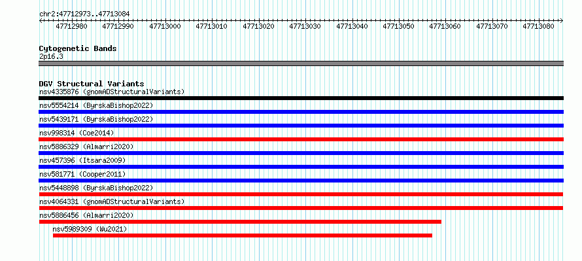This screenshot has width=582, height=261.
Task: Click ruler position 47713060
Action: (445, 26)
